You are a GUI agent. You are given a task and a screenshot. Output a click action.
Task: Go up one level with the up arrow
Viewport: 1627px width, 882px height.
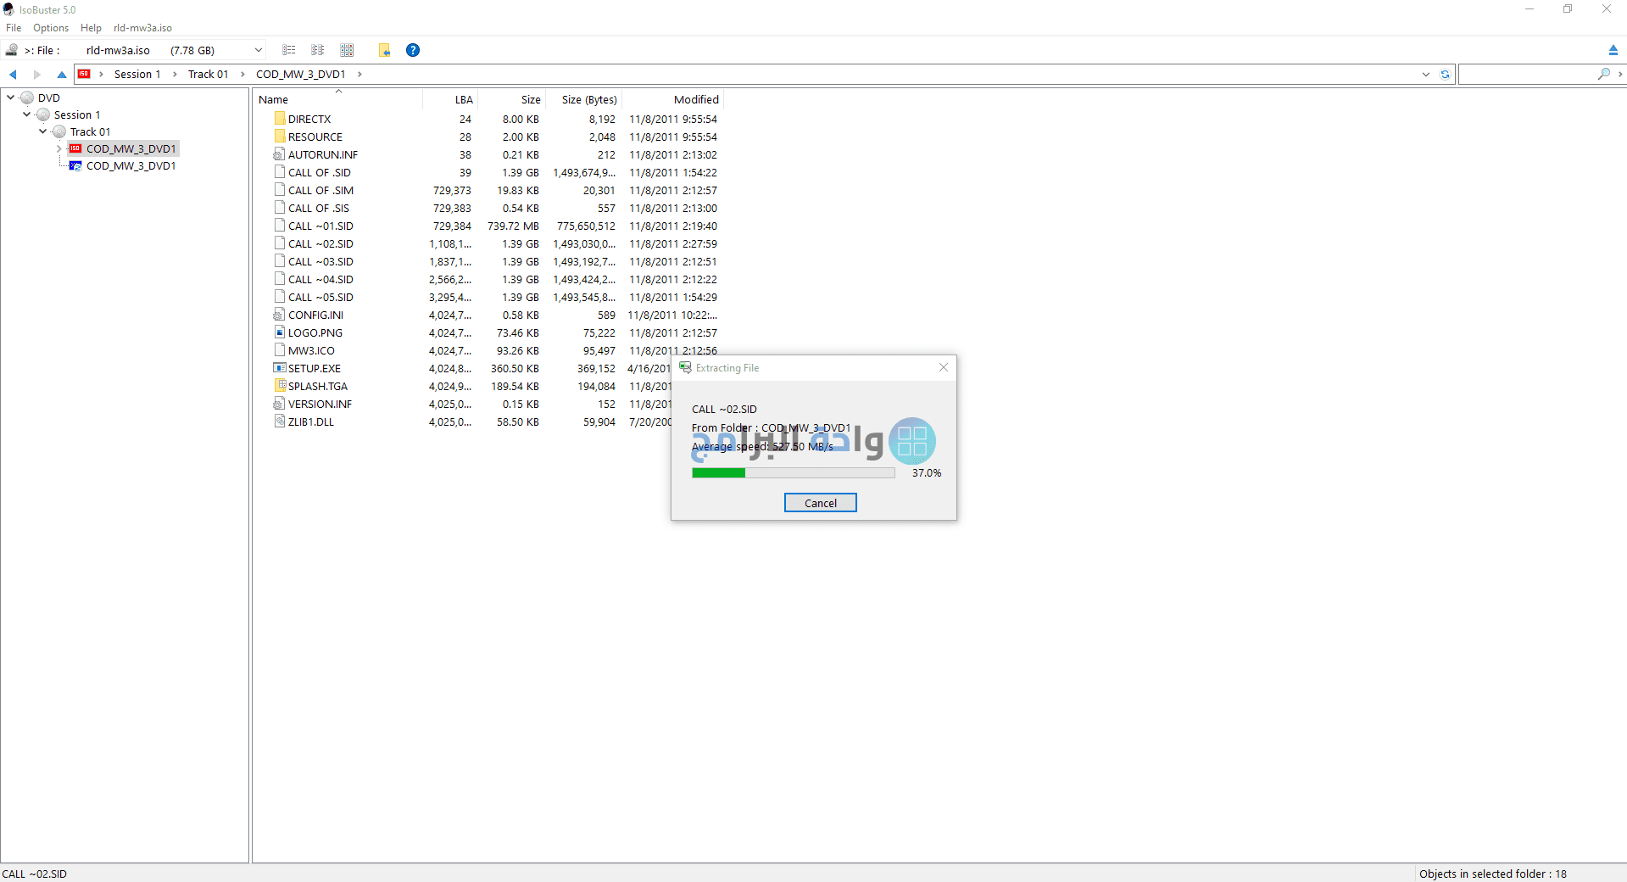(x=61, y=75)
